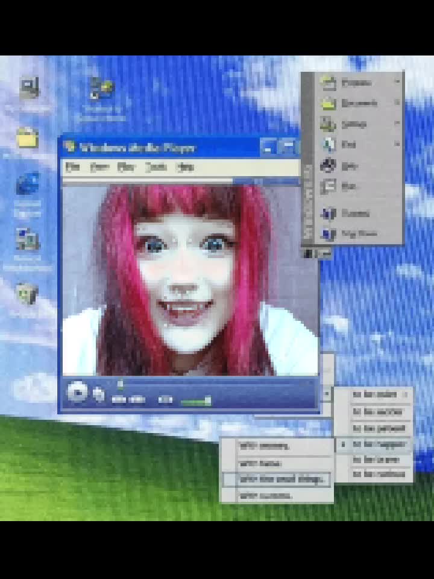
Task: Open the Tools menu in Media Player
Action: coord(156,167)
